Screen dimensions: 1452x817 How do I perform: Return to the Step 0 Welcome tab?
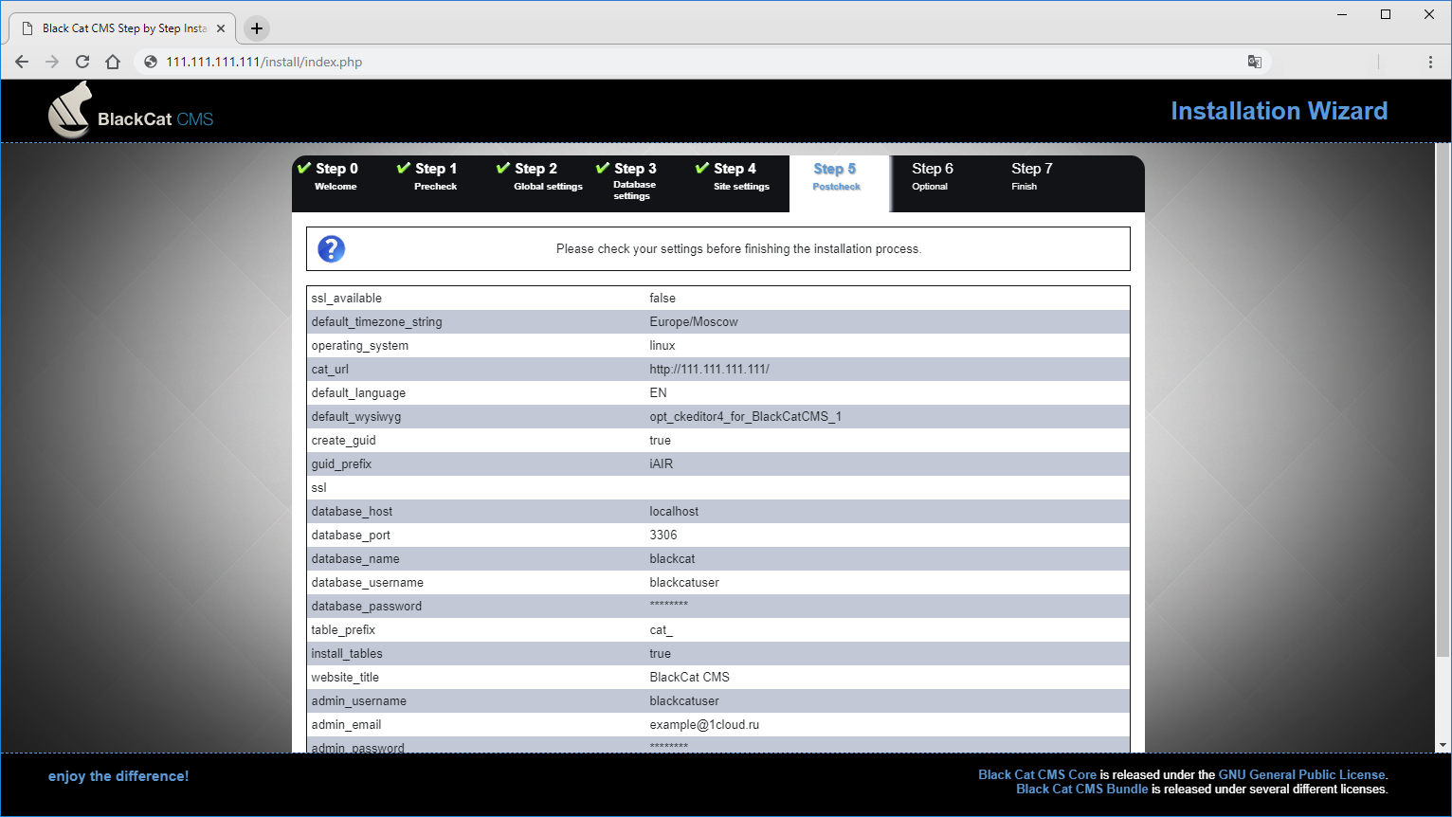(x=335, y=177)
